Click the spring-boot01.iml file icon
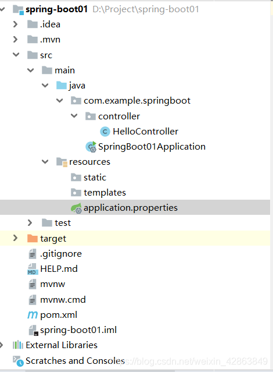Image resolution: width=273 pixels, height=372 pixels. 33,330
